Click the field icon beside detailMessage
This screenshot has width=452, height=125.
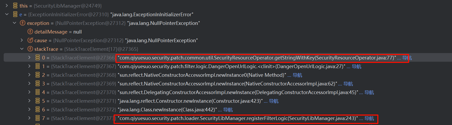tap(30, 32)
